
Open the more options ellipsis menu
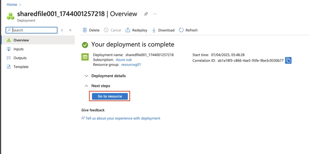(x=155, y=14)
